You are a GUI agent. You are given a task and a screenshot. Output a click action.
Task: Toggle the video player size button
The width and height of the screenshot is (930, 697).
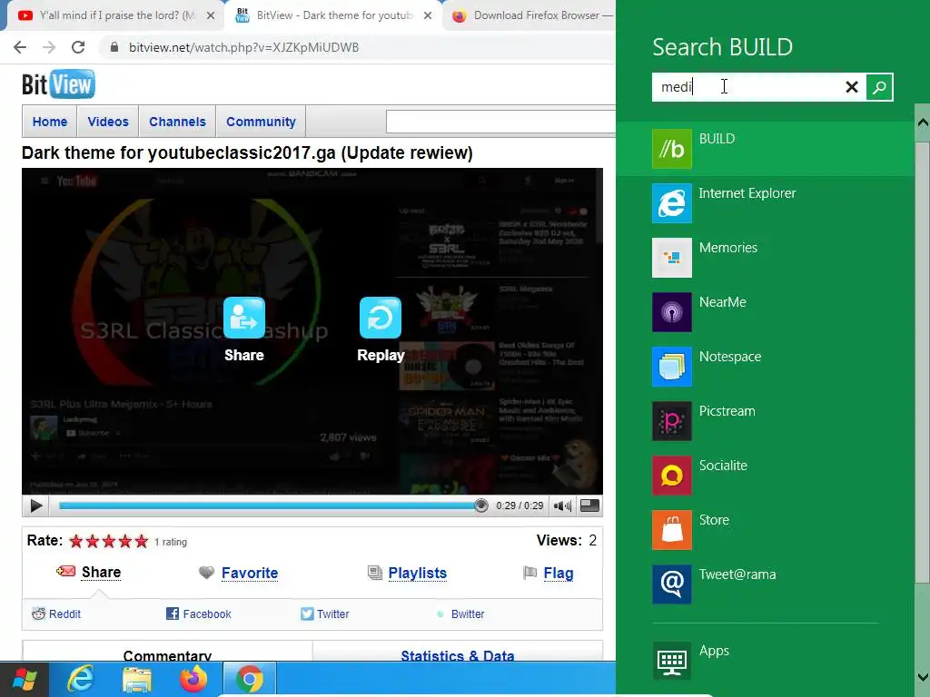coord(589,505)
